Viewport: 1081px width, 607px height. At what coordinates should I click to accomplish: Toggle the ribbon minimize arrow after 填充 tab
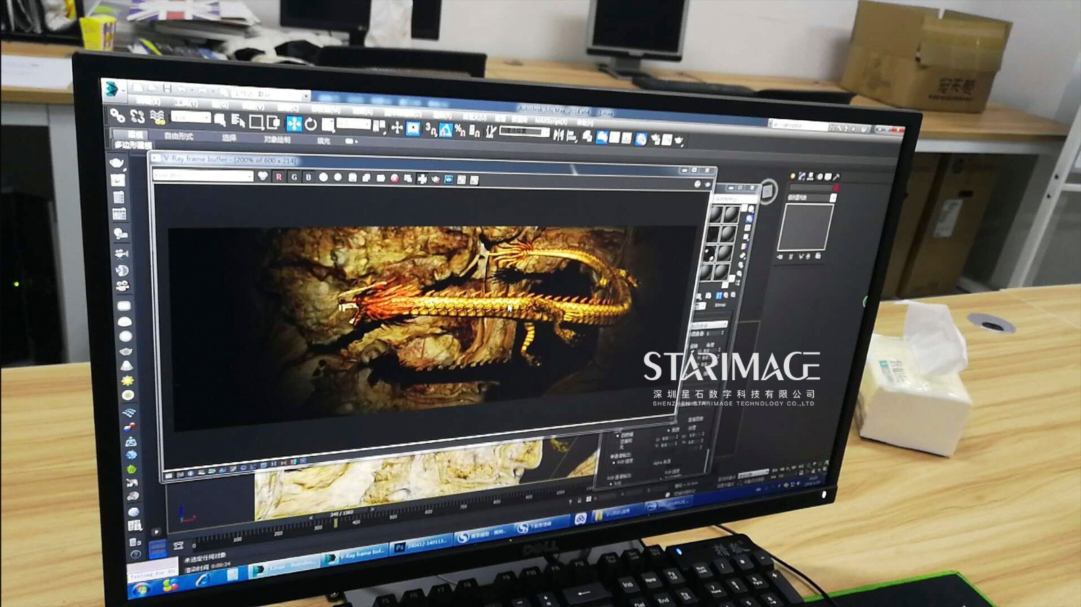tap(351, 142)
